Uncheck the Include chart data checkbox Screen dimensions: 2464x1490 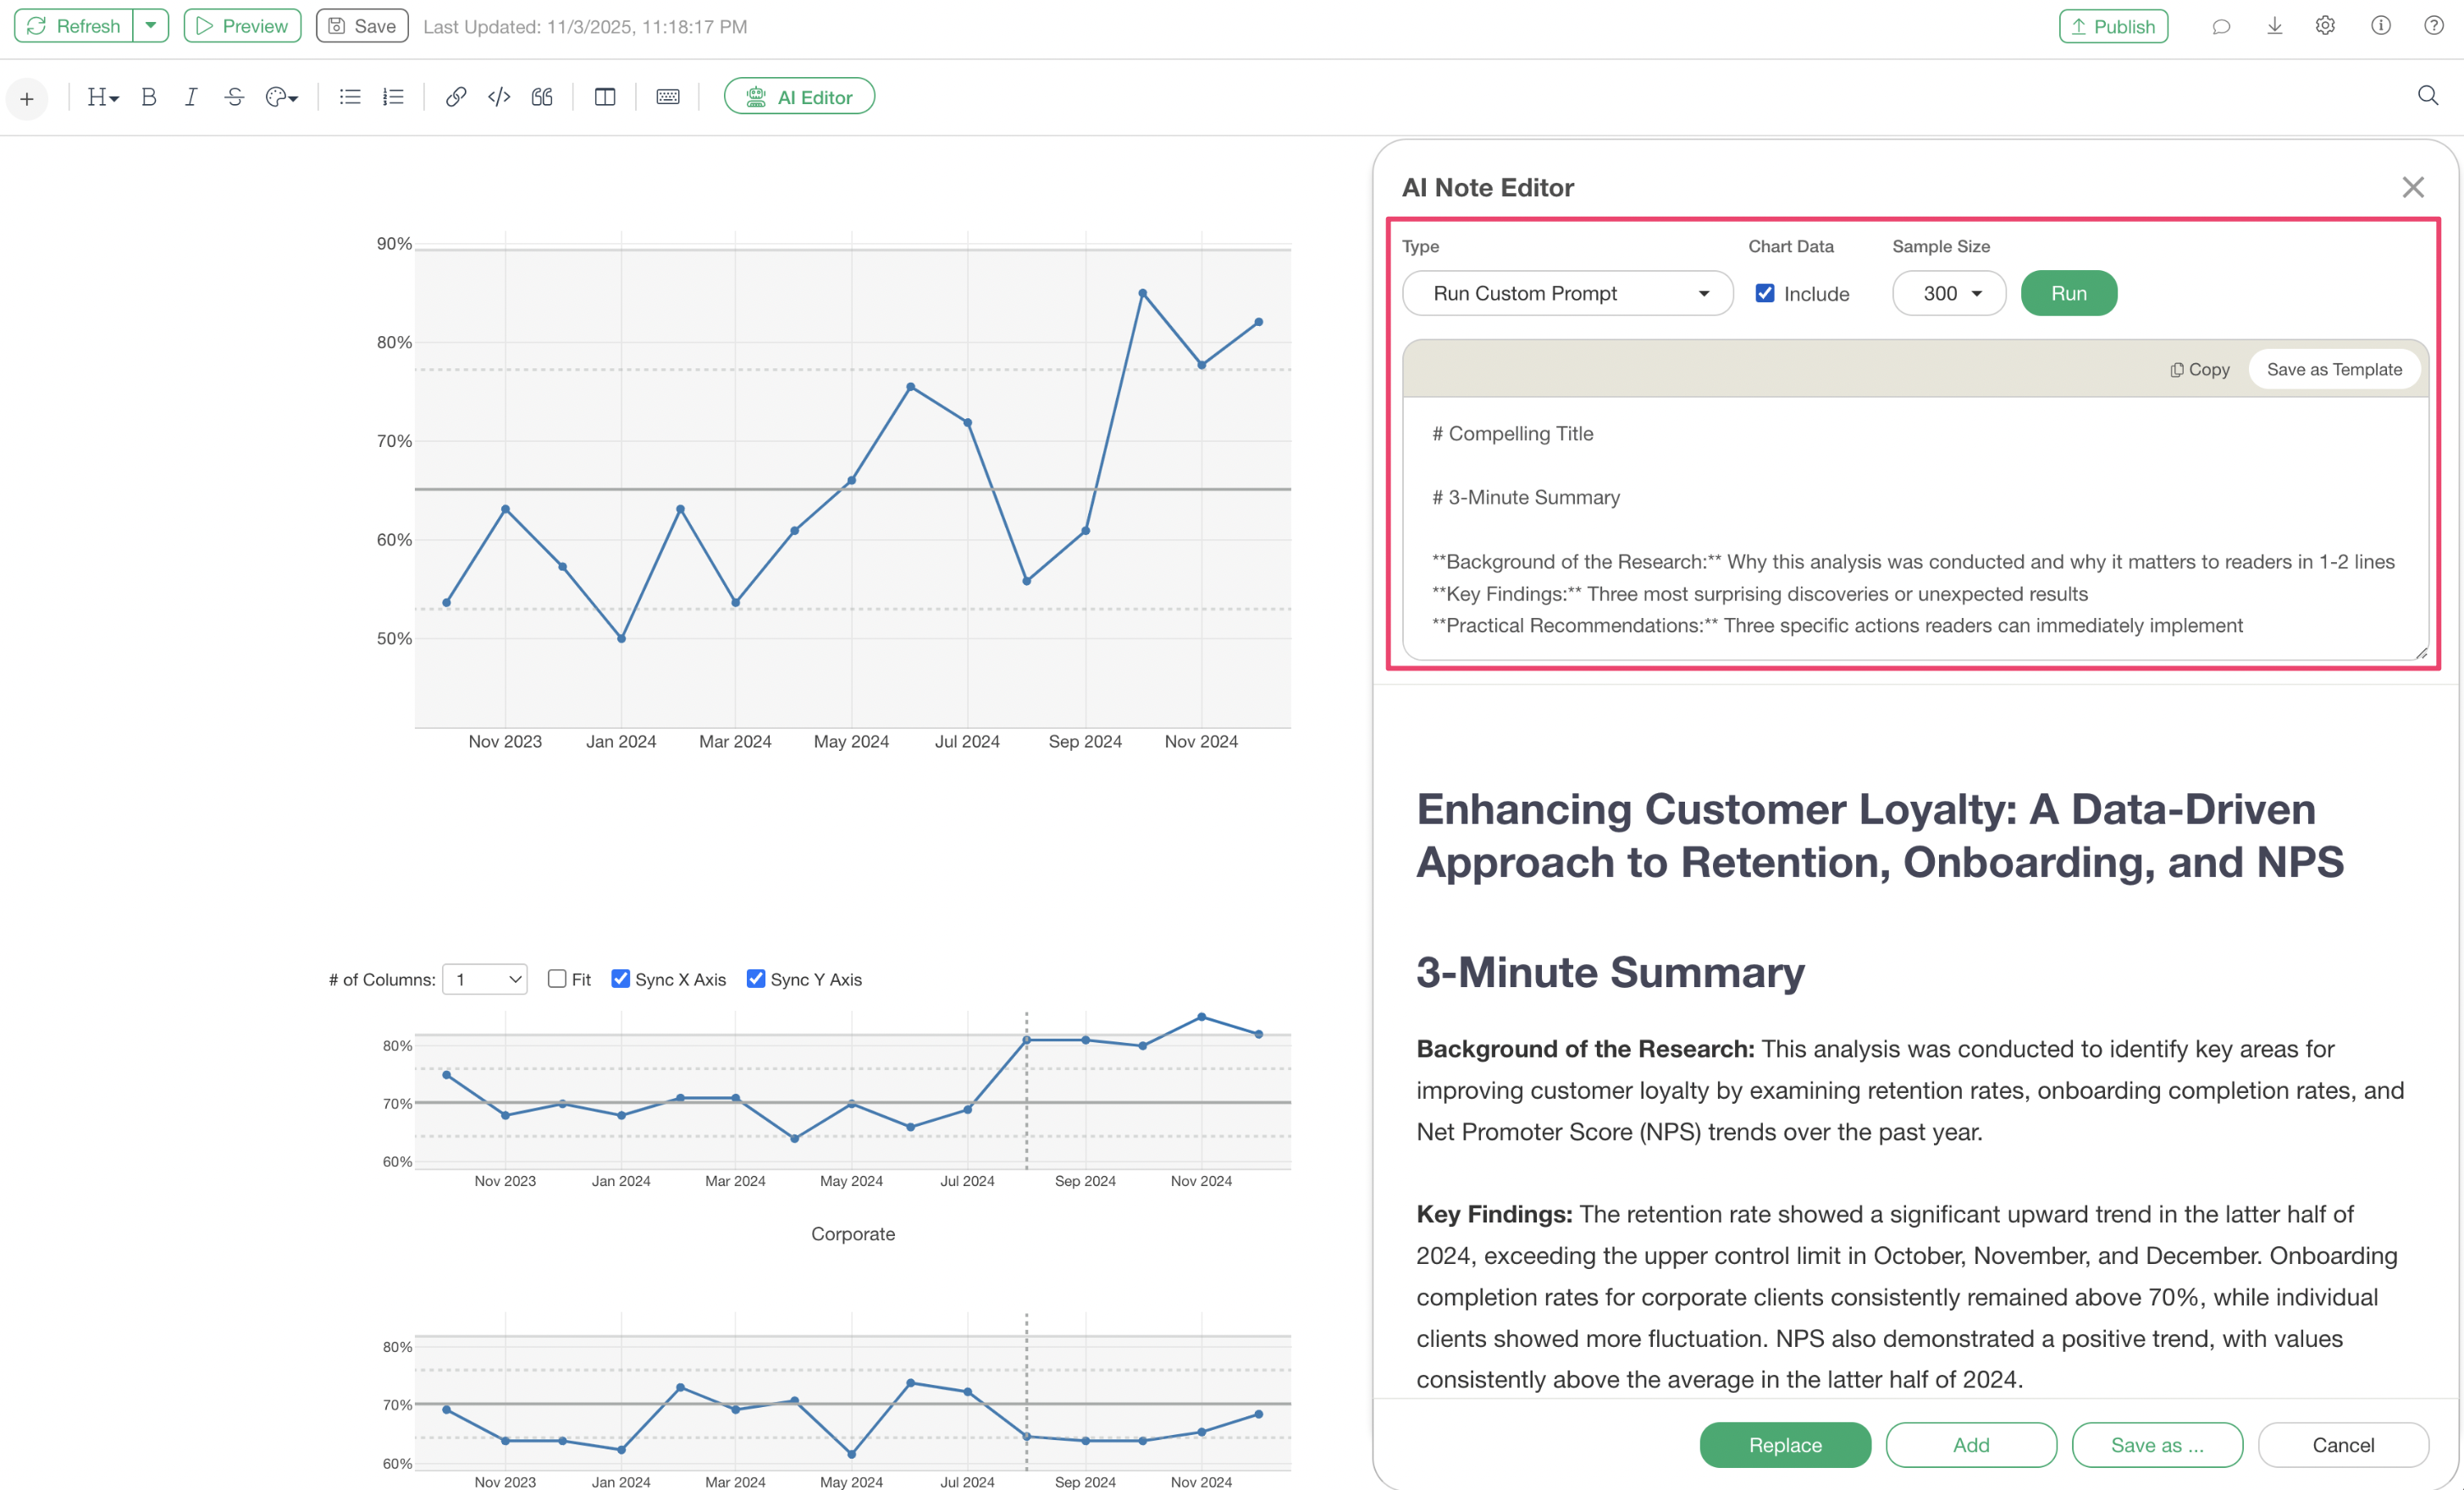click(1765, 293)
